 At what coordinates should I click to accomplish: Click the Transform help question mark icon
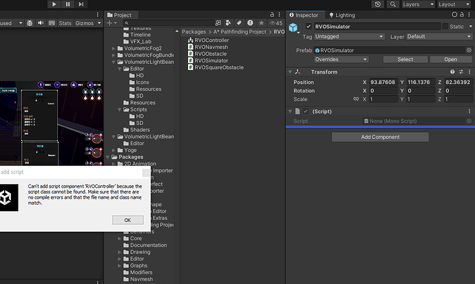click(451, 72)
